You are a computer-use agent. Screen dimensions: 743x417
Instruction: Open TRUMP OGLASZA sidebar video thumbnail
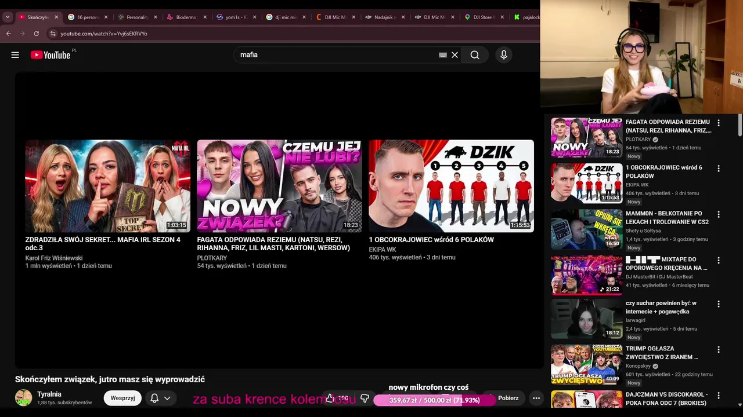click(x=586, y=364)
